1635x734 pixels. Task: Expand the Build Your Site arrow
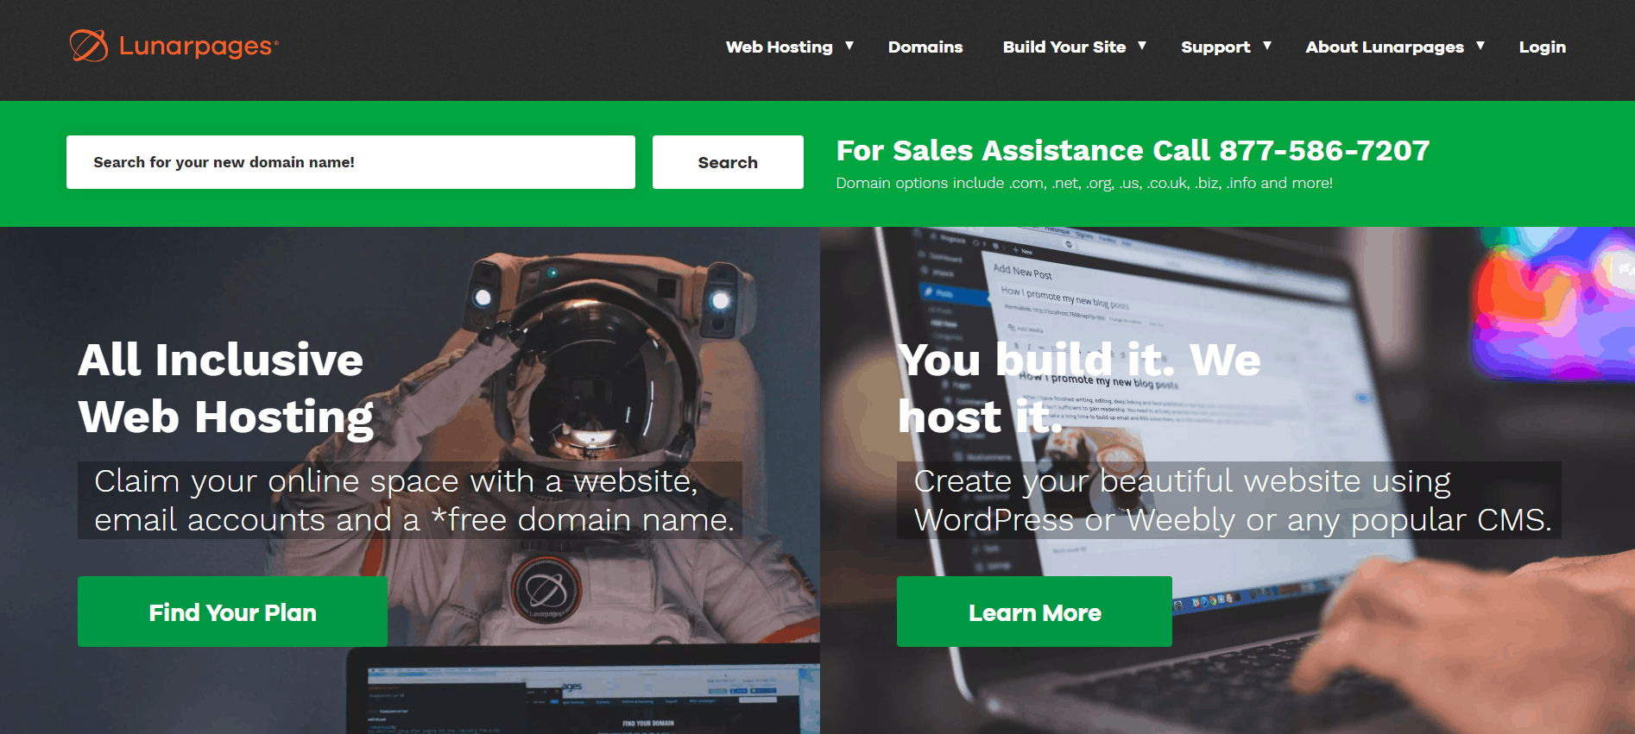(x=1142, y=46)
